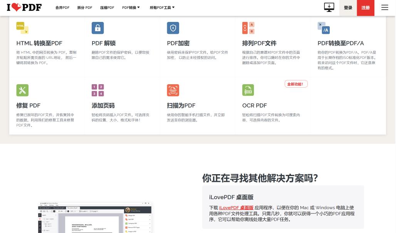The image size is (396, 233).
Task: Open the HTML 转换至PDF tool icon
Action: tap(22, 28)
